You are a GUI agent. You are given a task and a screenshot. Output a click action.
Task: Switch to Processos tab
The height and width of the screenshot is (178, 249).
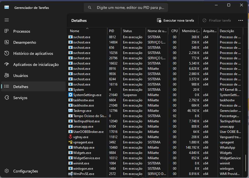click(x=33, y=31)
